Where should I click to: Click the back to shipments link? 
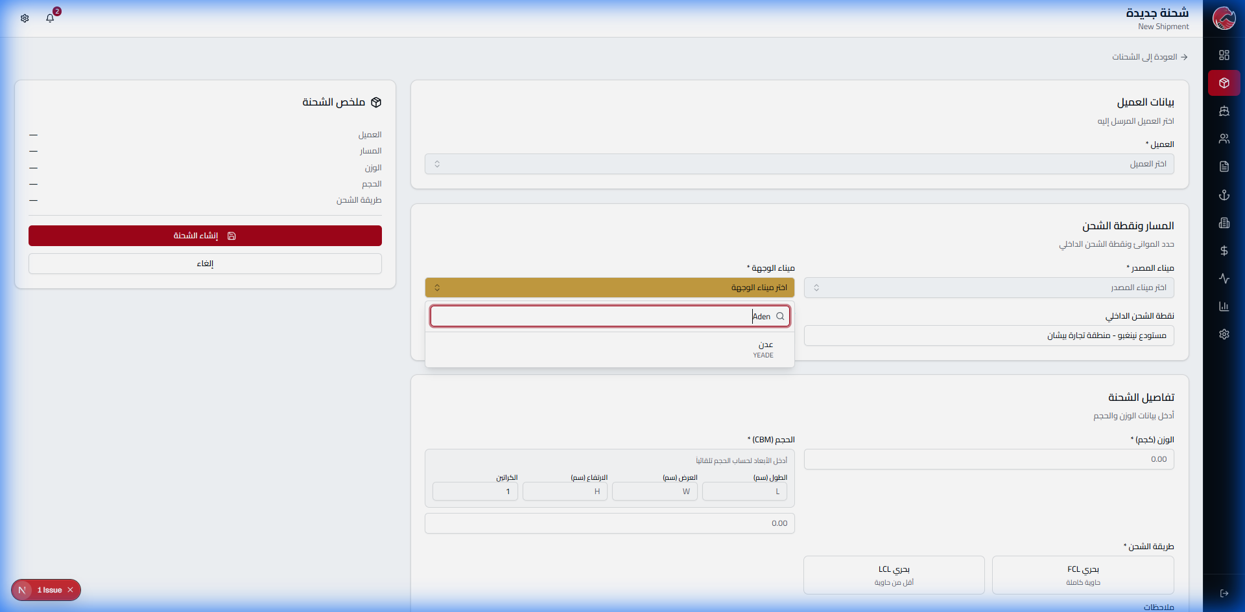[x=1150, y=57]
